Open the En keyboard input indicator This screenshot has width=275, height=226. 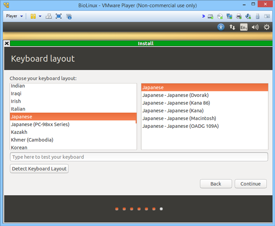tap(244, 27)
